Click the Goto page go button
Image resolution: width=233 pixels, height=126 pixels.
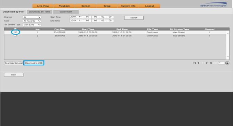pos(227,63)
